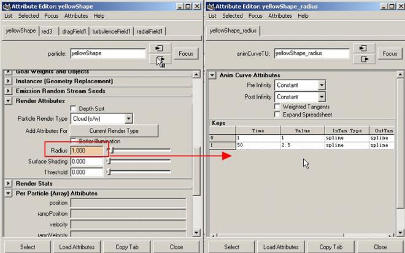The width and height of the screenshot is (405, 253).
Task: Click the Surface Shading slider handle
Action: 109,161
